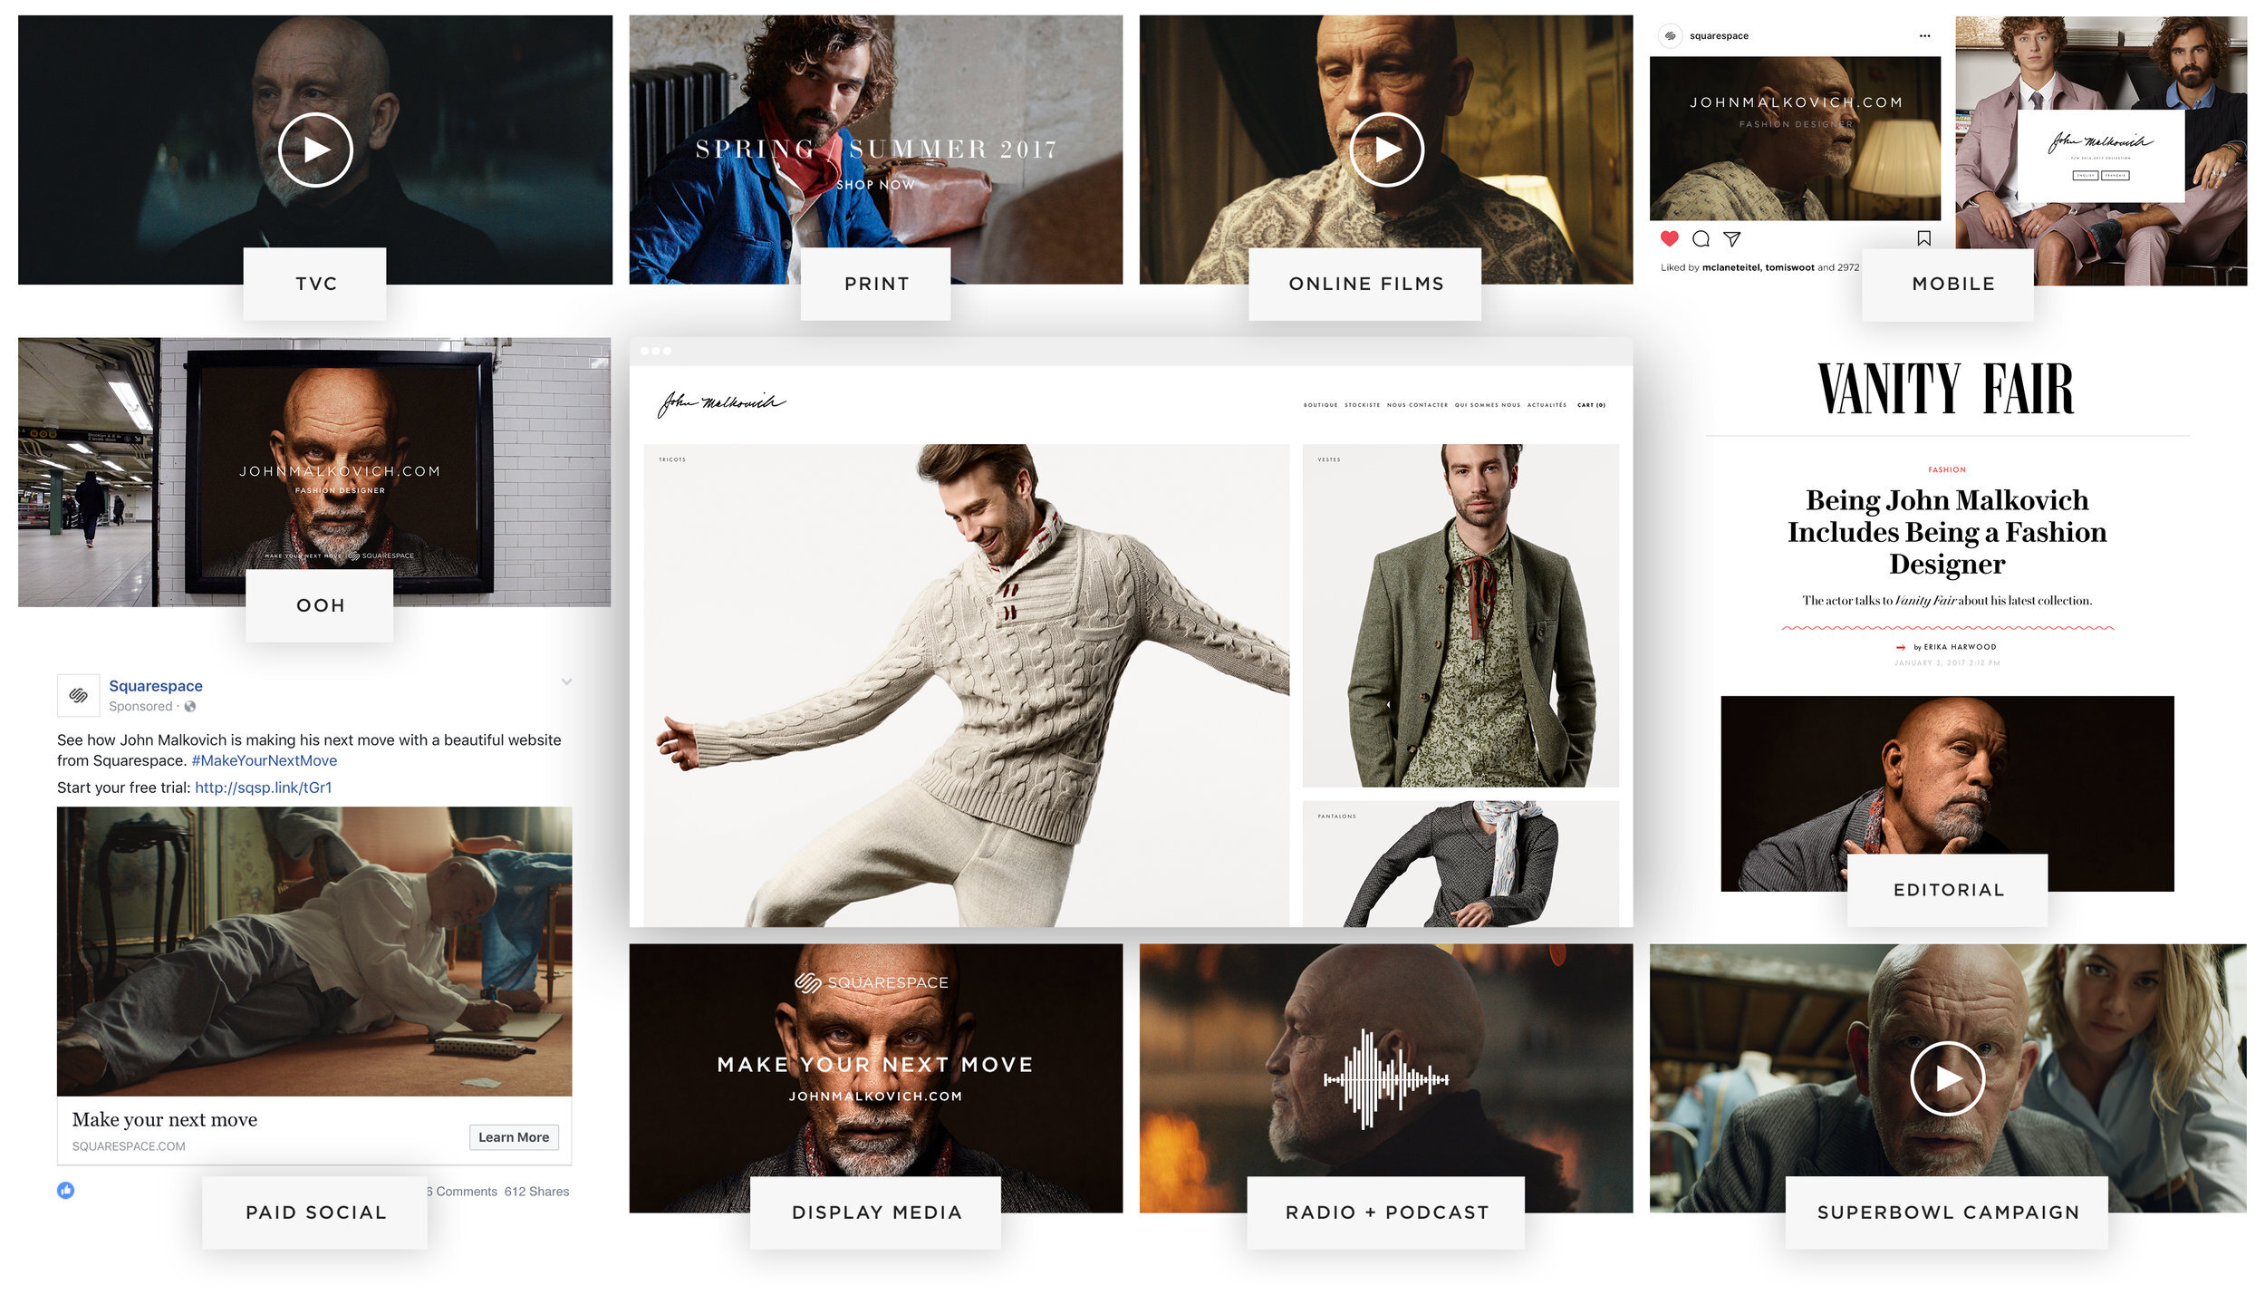Click the Sponsored label in Facebook ad
Image resolution: width=2265 pixels, height=1314 pixels.
140,707
